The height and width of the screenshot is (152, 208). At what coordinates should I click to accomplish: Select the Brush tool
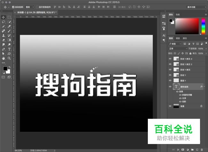click(x=9, y=31)
